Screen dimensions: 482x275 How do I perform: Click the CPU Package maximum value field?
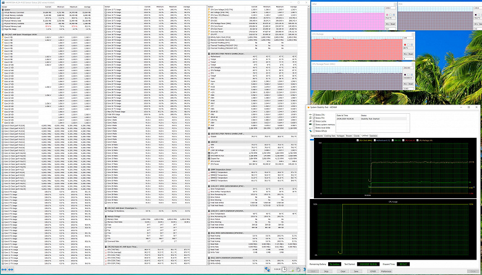408,39
